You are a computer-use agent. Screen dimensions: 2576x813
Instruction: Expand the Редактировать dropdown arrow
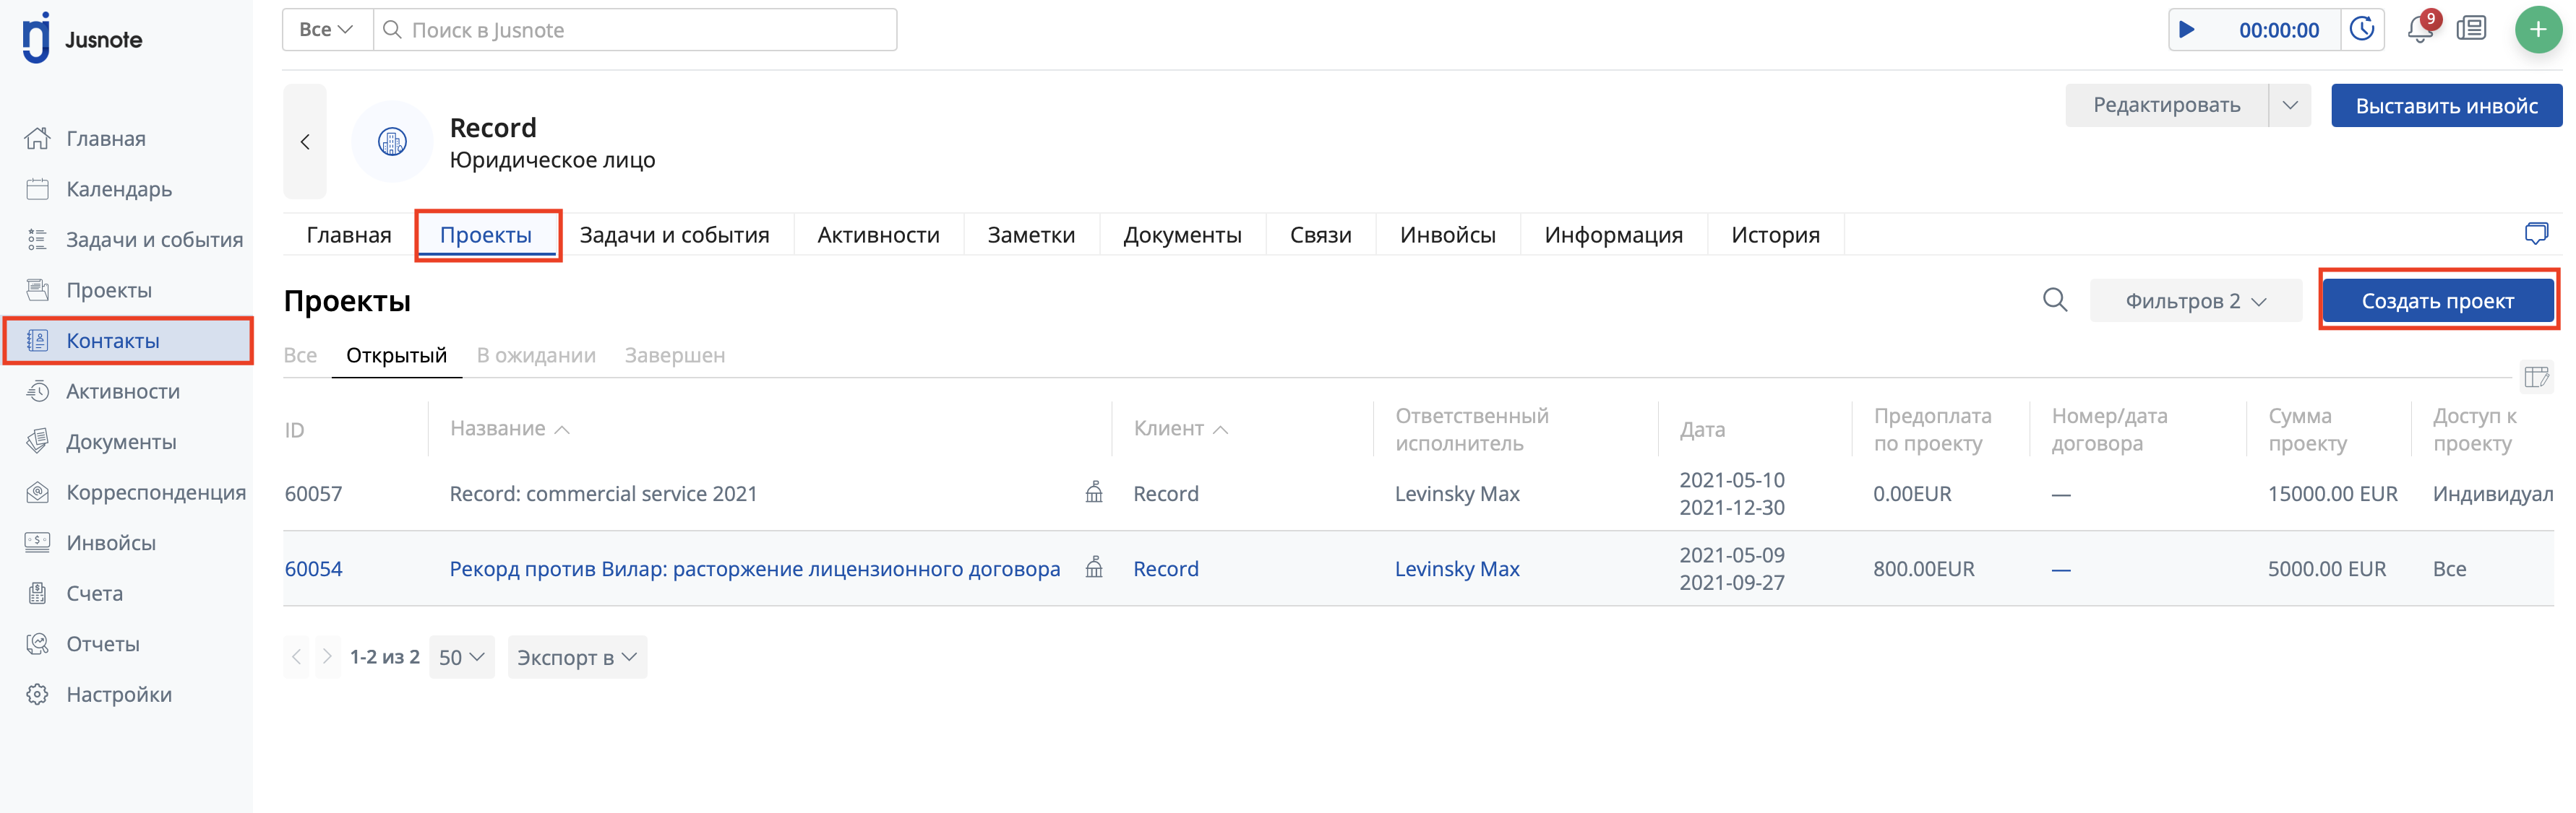click(2289, 105)
